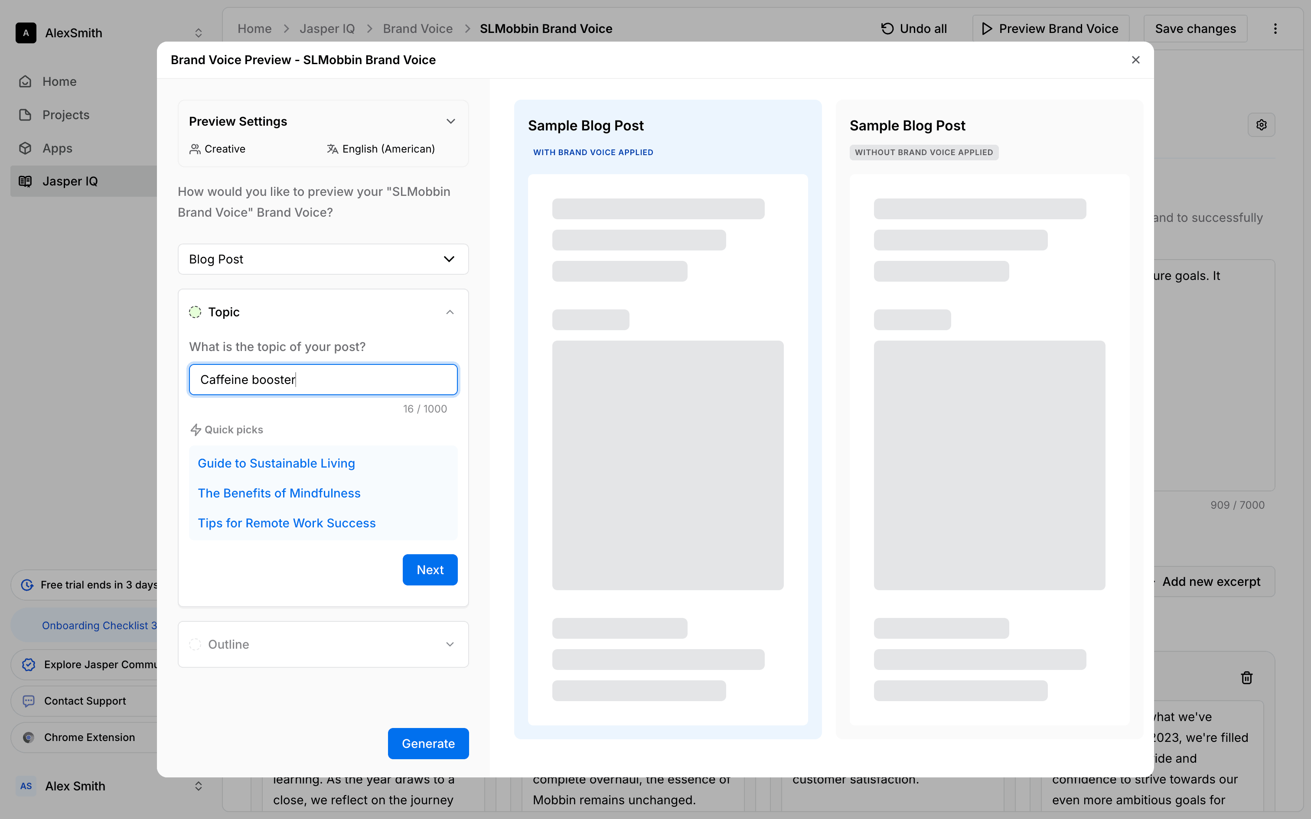This screenshot has width=1311, height=819.
Task: Open Brand Voice breadcrumb
Action: pyautogui.click(x=417, y=29)
